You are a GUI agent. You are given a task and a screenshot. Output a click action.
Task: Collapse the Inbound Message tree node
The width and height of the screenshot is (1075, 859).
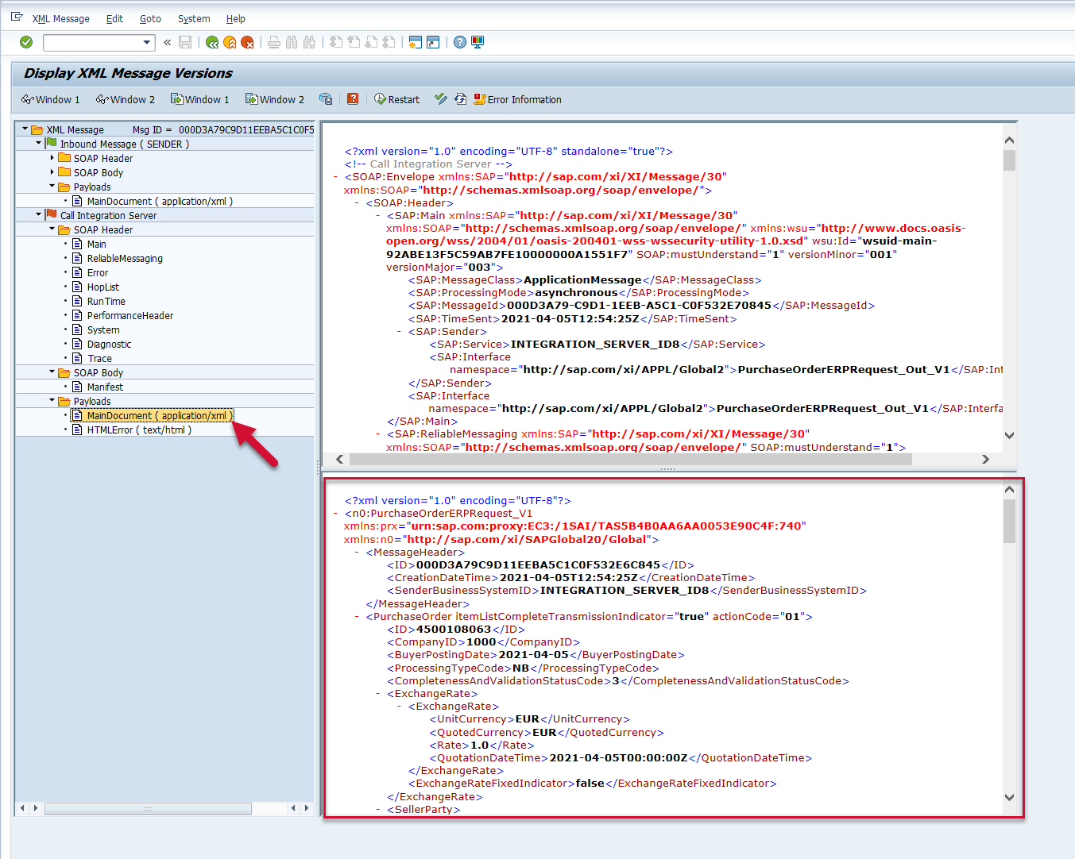[39, 144]
